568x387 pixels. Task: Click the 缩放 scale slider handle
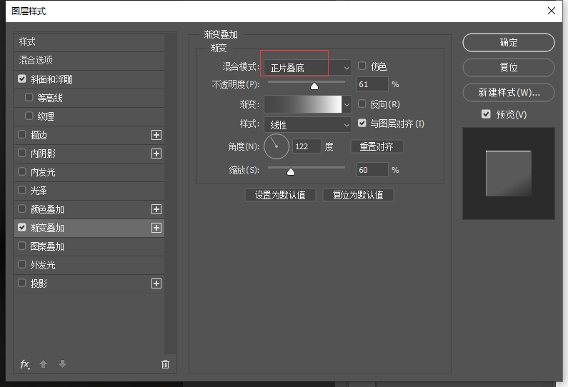291,171
